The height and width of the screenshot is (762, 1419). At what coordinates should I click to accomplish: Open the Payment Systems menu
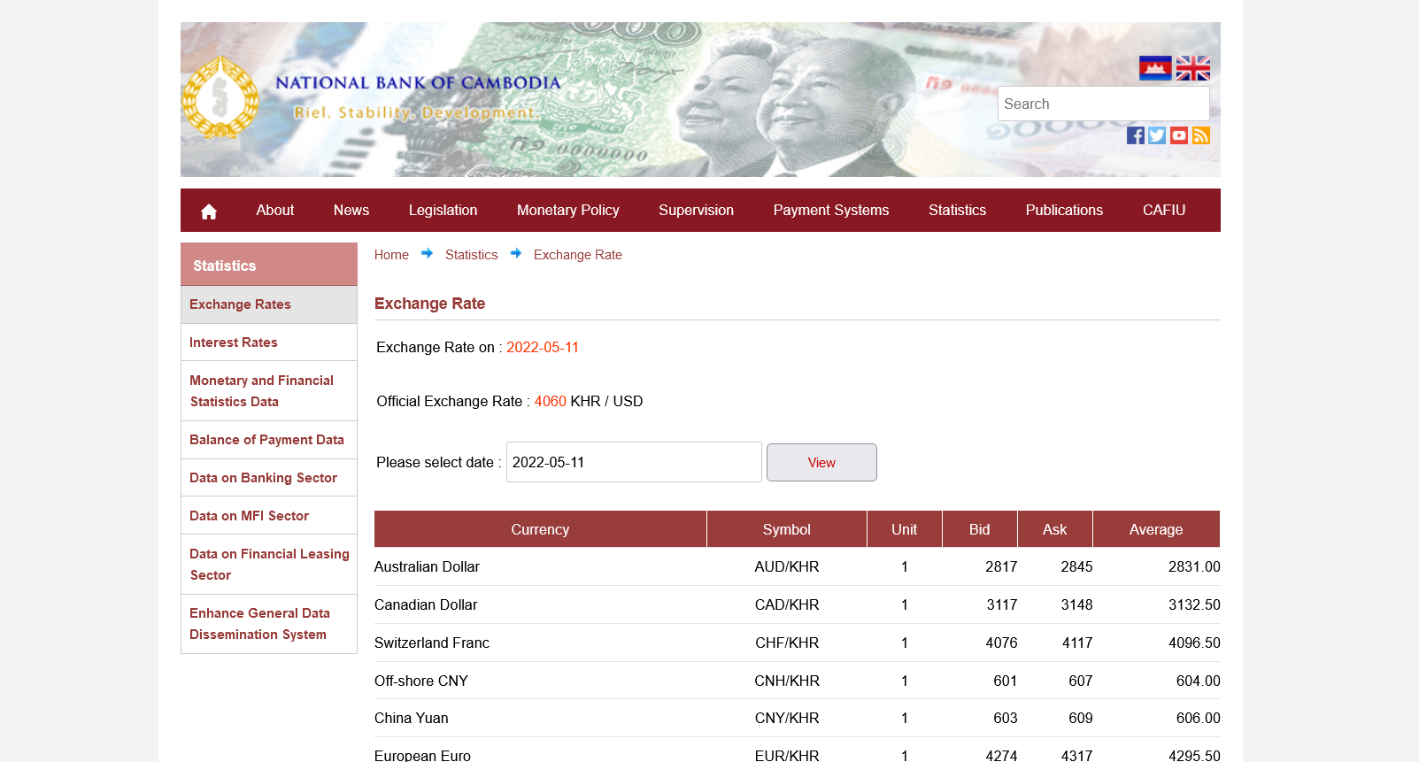pyautogui.click(x=830, y=211)
